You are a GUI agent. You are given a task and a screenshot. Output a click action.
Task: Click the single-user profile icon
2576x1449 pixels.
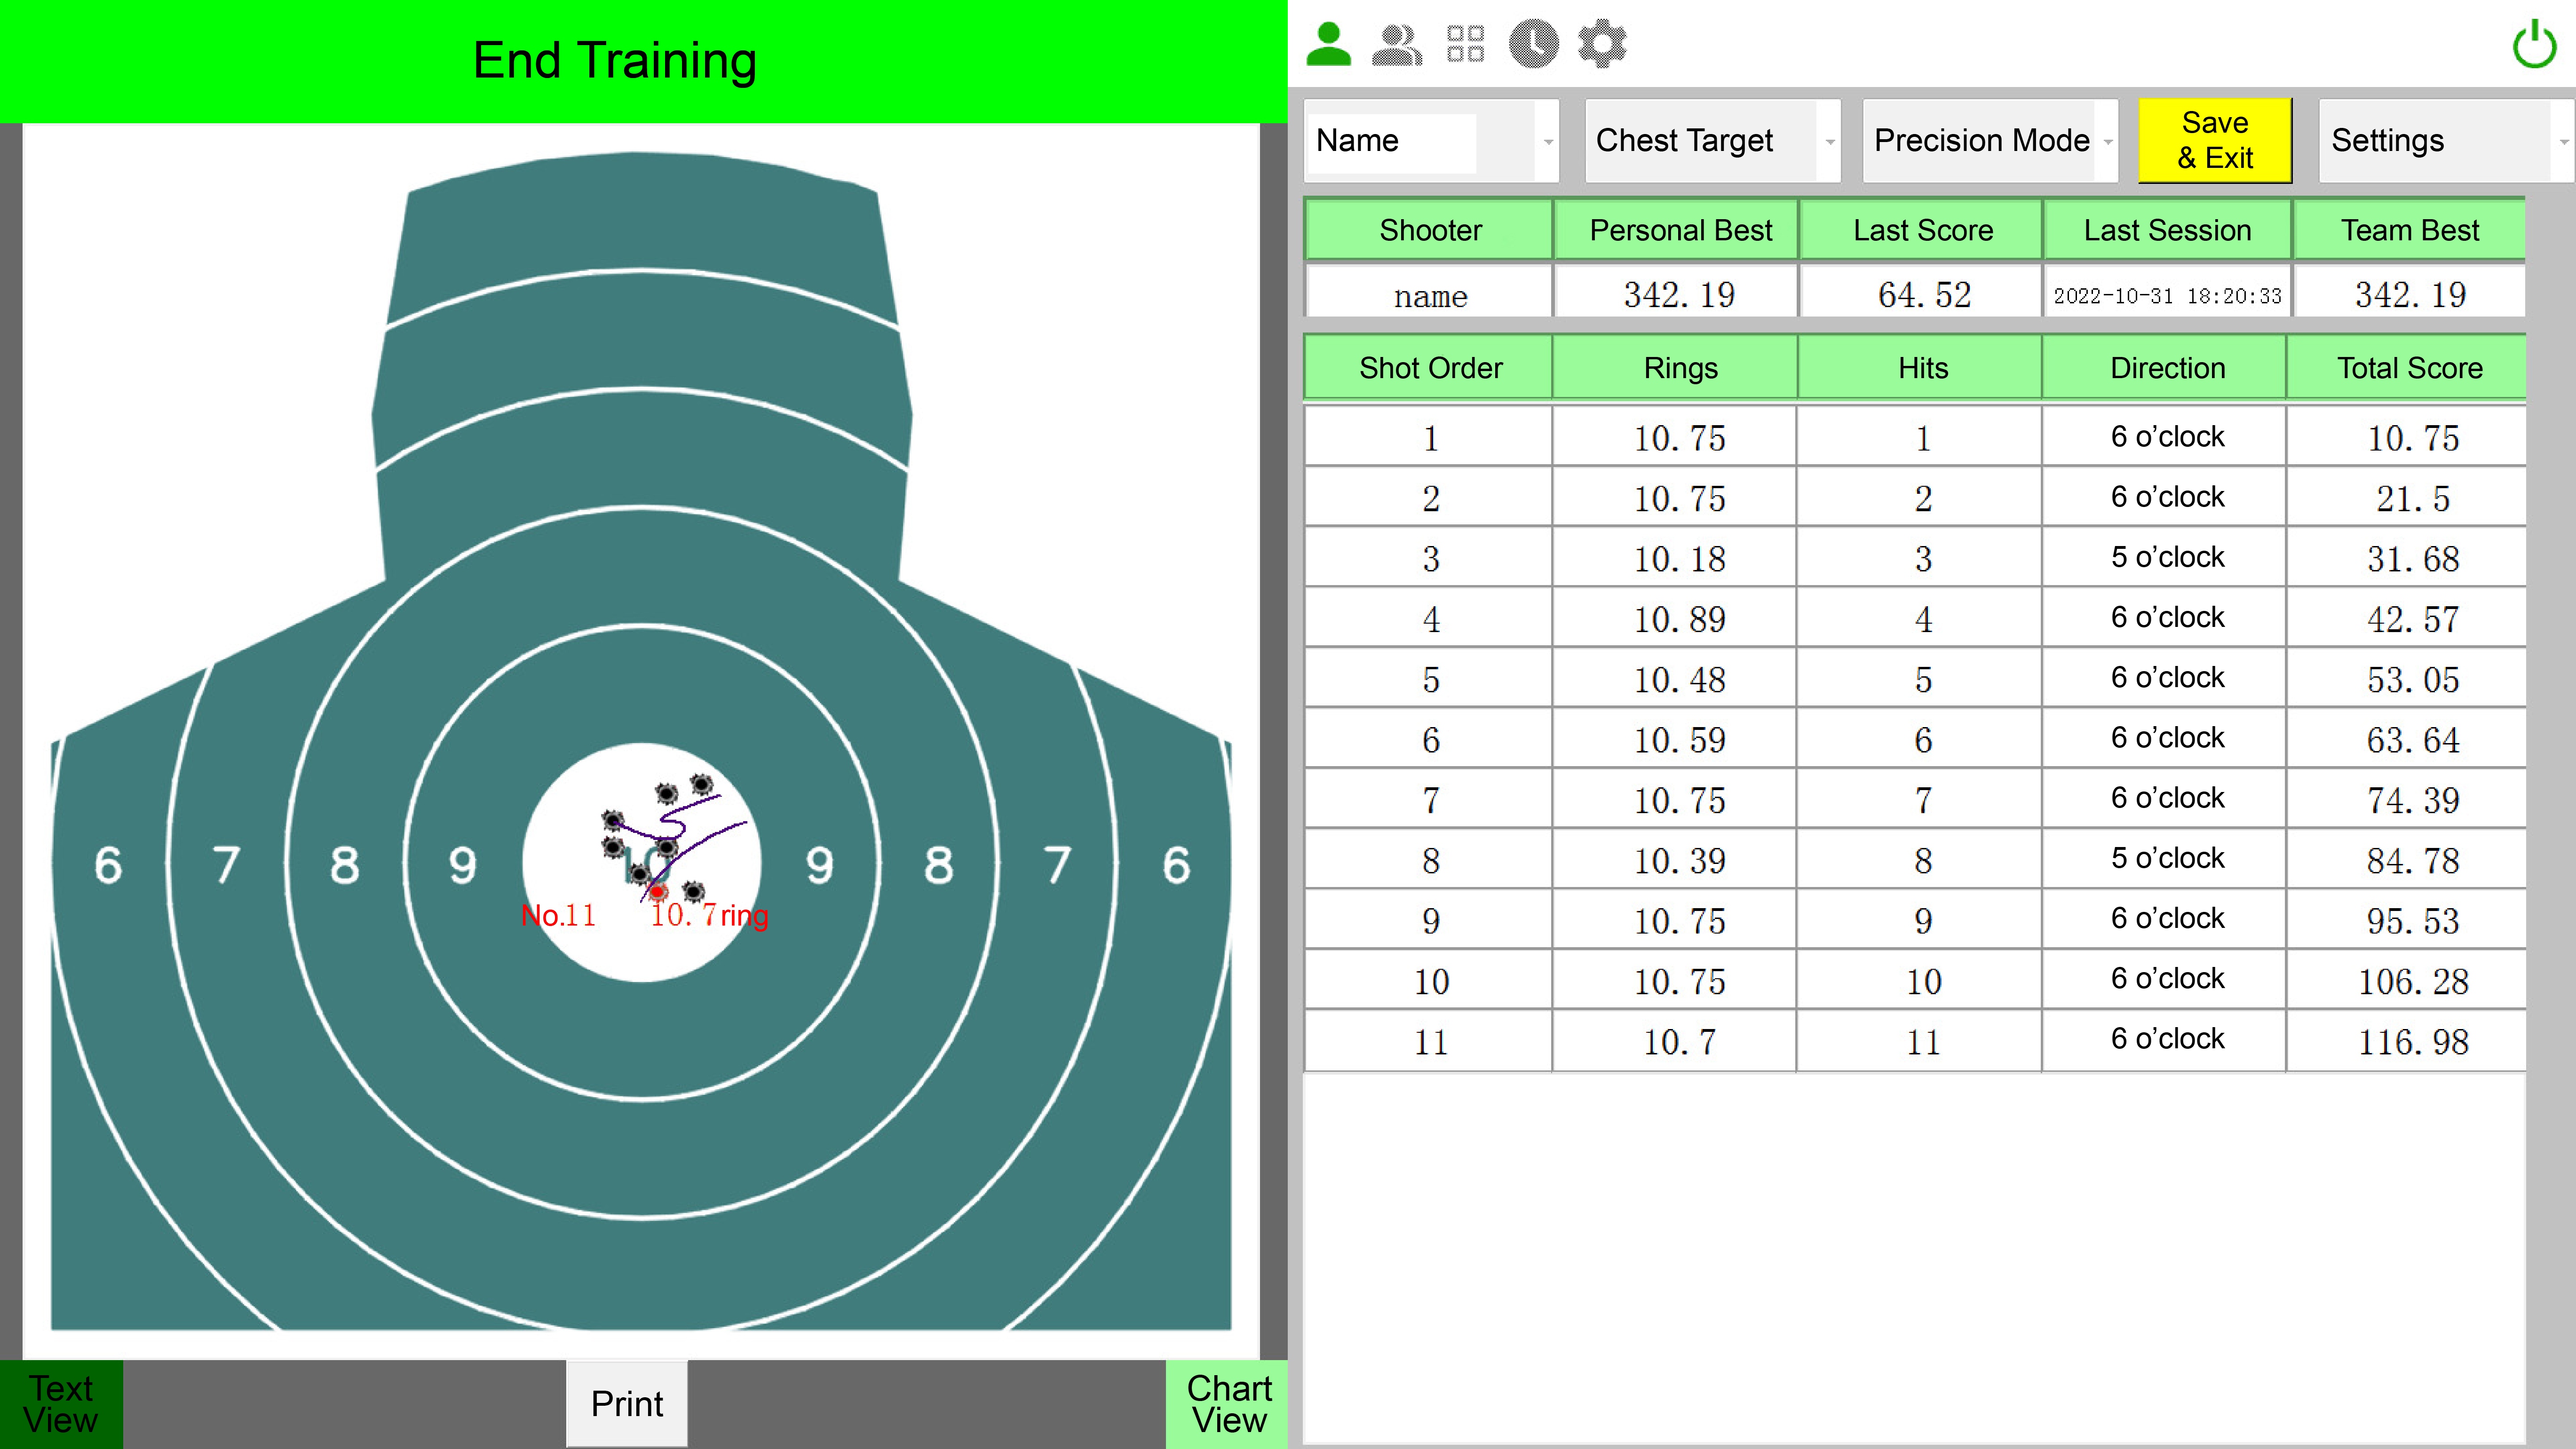click(1328, 45)
